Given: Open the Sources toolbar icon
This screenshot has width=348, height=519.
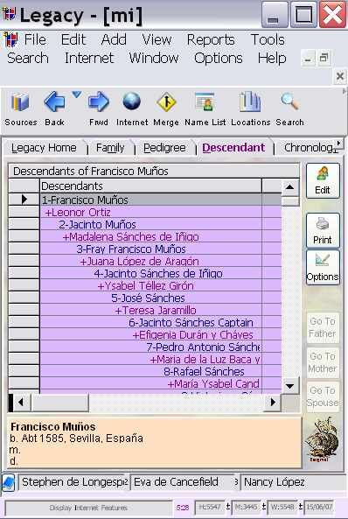Looking at the screenshot, I should pos(20,109).
